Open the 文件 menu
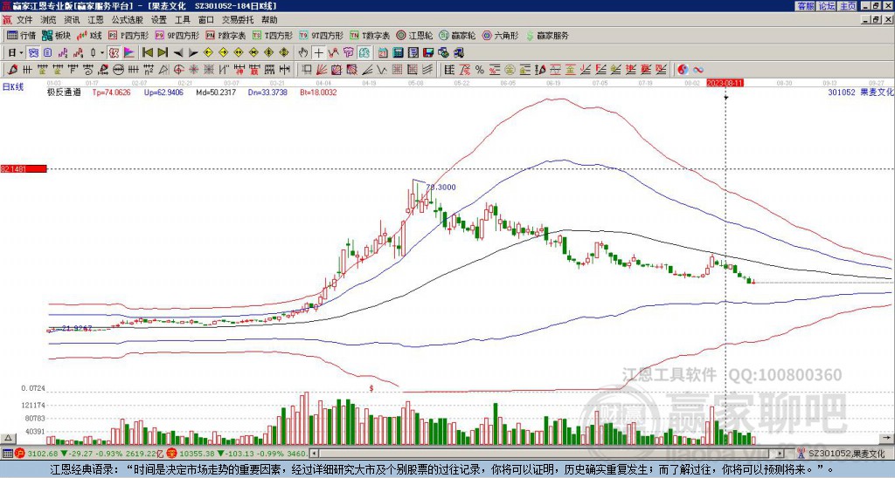 pyautogui.click(x=24, y=20)
